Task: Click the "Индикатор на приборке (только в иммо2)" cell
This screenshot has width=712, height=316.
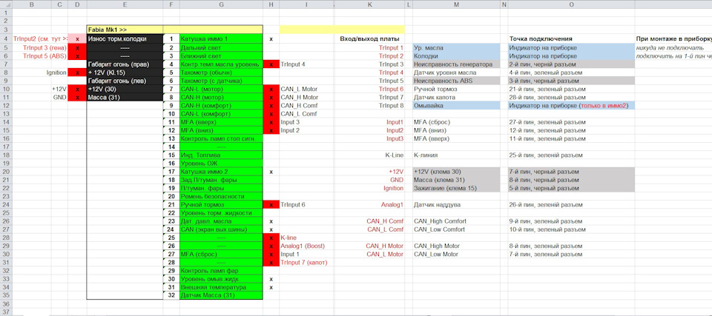Action: (571, 105)
